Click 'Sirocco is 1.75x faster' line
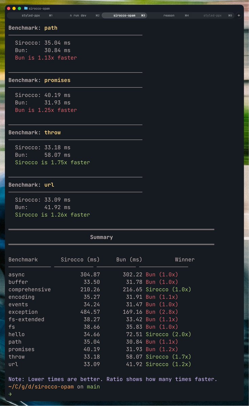 52,162
